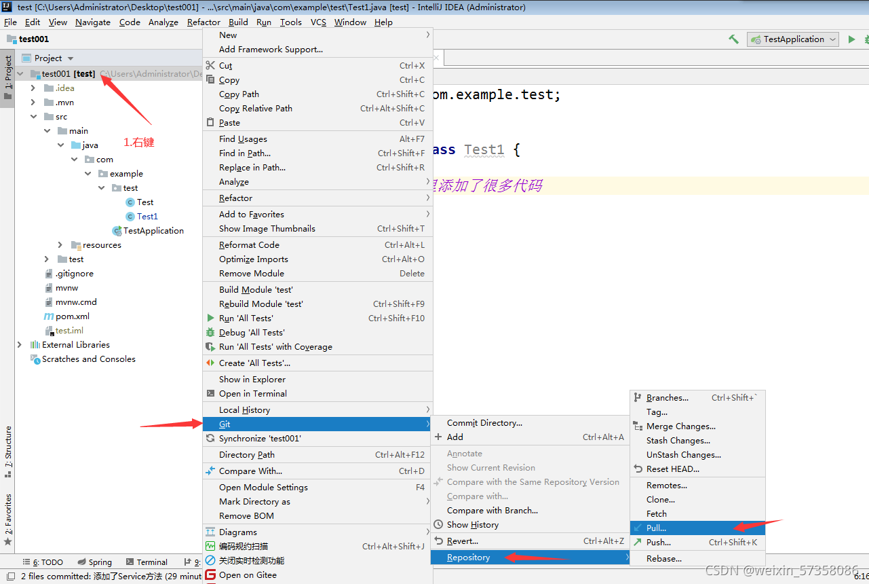869x584 pixels.
Task: Click the green Push arrow icon
Action: (637, 542)
